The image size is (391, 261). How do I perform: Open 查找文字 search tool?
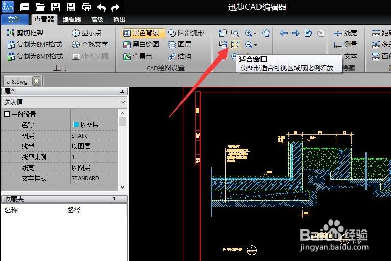pyautogui.click(x=90, y=44)
